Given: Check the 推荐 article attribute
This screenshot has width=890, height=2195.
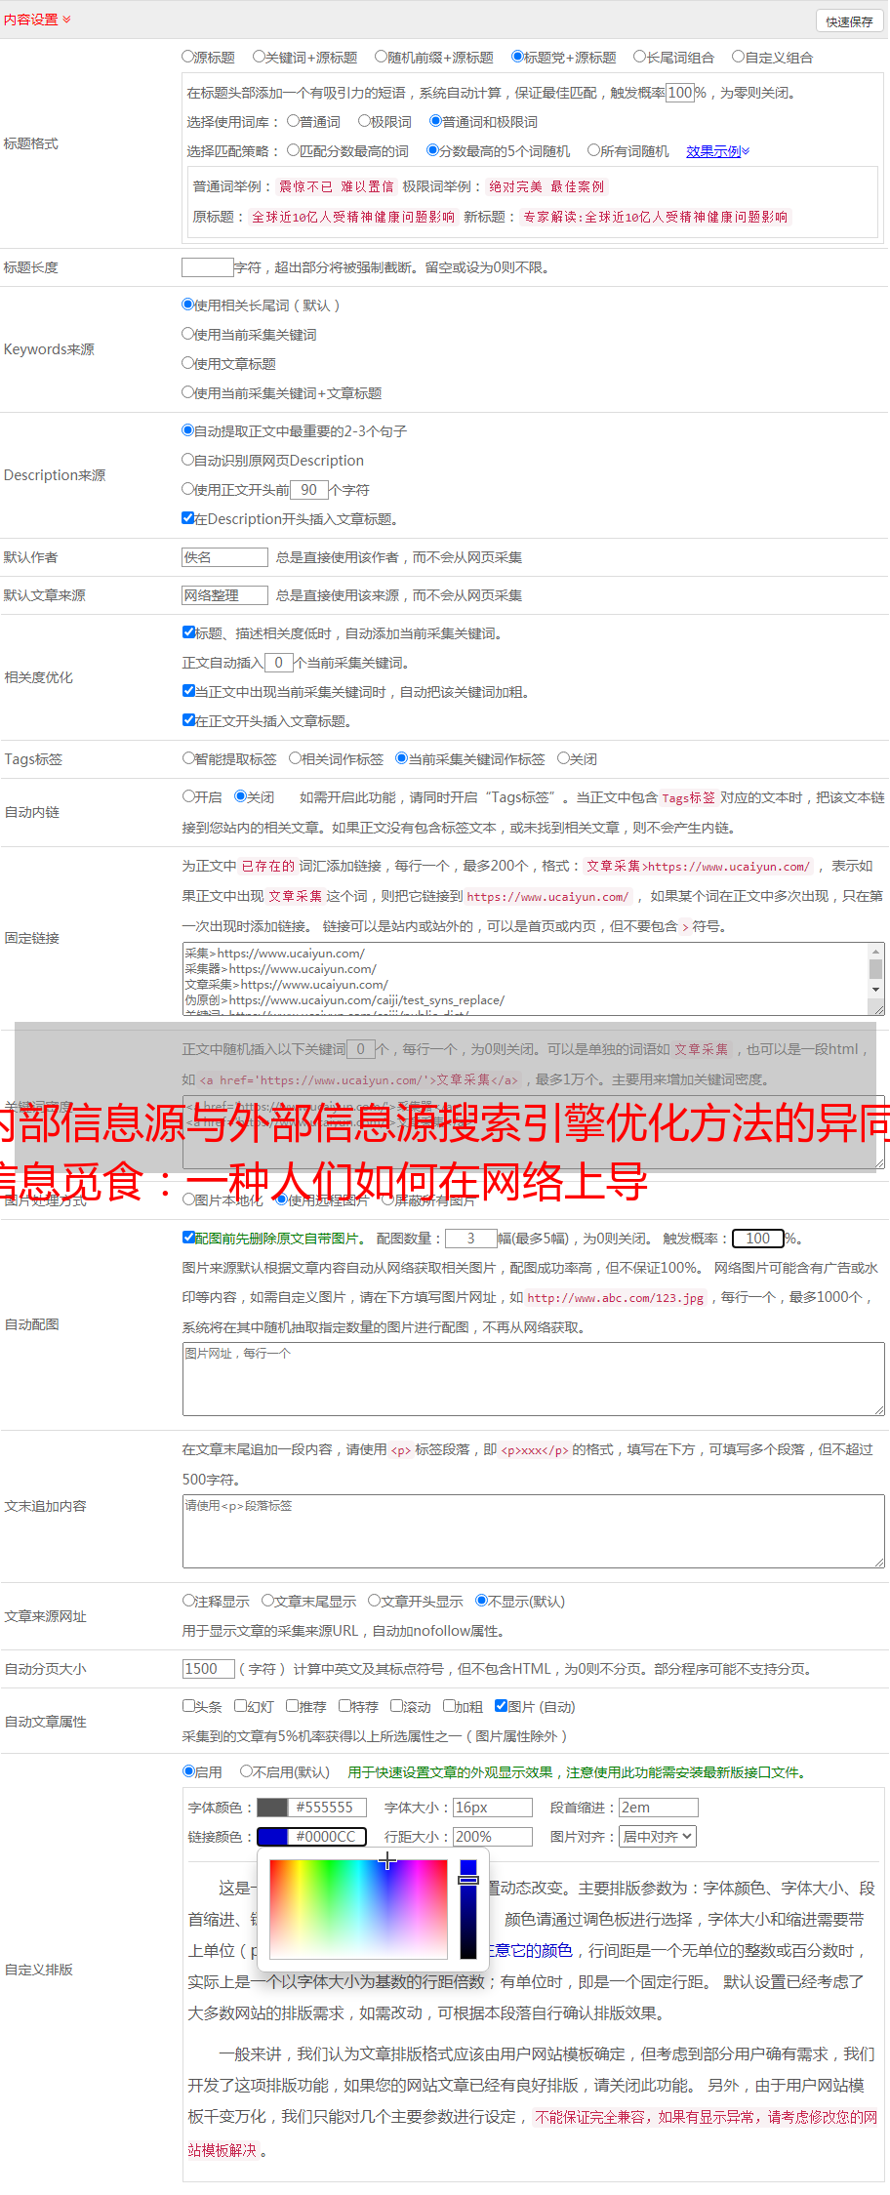Looking at the screenshot, I should click(292, 1706).
